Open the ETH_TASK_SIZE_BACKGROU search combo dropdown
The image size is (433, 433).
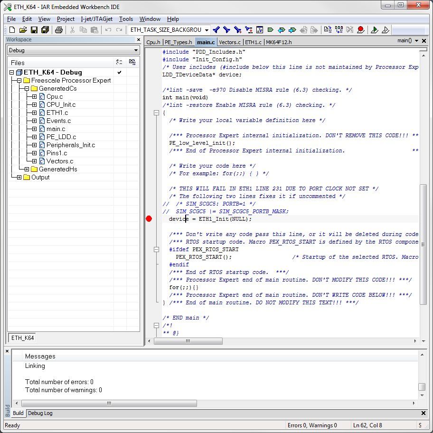point(207,30)
